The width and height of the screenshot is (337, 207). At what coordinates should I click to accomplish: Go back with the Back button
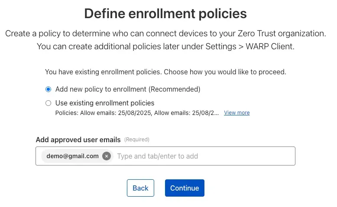(x=140, y=188)
